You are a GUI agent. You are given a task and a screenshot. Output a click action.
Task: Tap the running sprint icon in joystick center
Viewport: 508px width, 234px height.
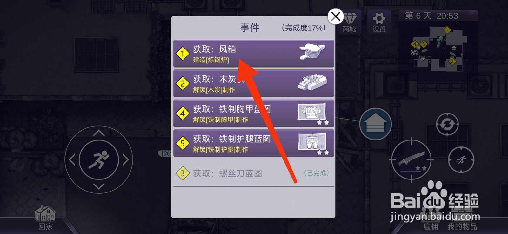[x=99, y=159]
